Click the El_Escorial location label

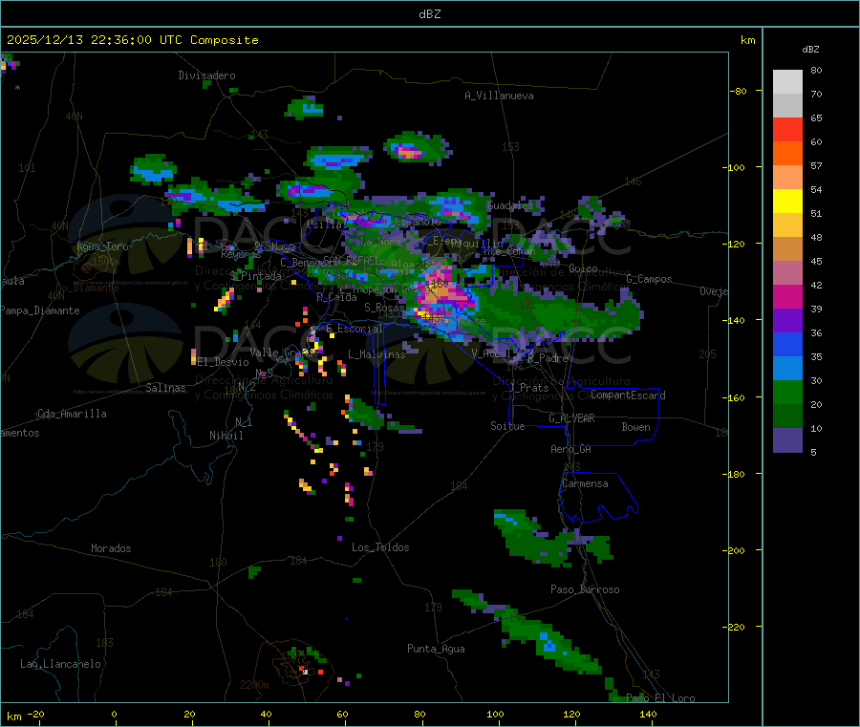tap(355, 329)
